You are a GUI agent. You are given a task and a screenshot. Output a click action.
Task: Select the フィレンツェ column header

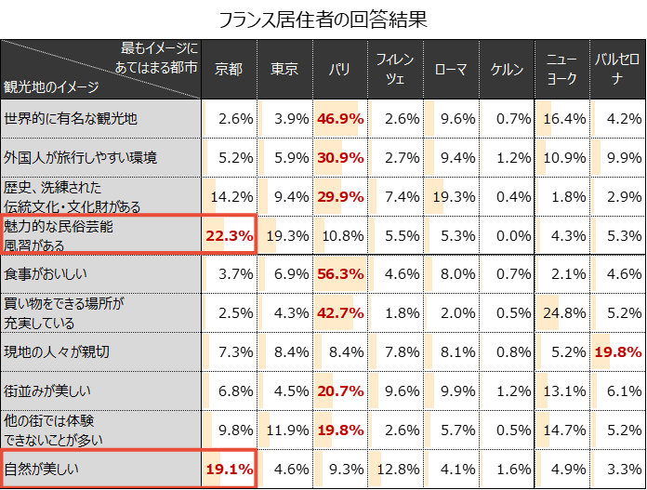click(395, 70)
